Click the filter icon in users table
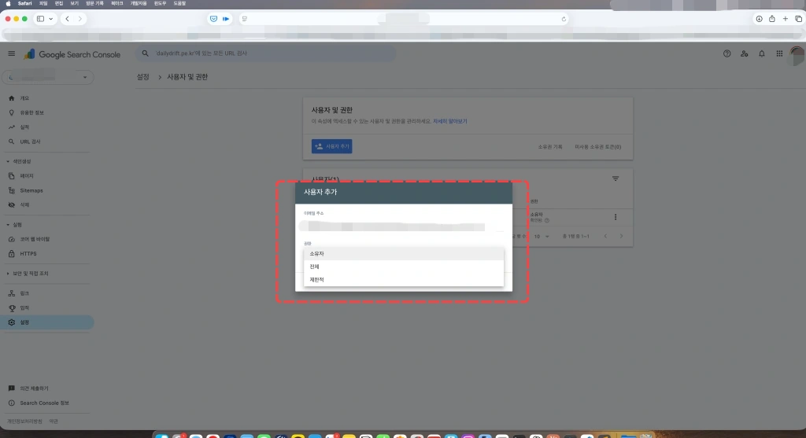This screenshot has height=438, width=806. coord(616,179)
